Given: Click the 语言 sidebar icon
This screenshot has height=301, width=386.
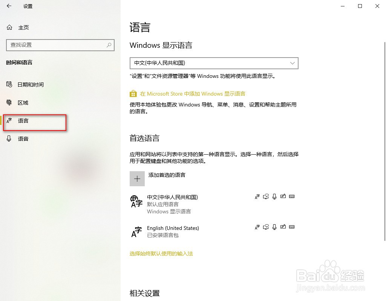Looking at the screenshot, I should (x=9, y=120).
